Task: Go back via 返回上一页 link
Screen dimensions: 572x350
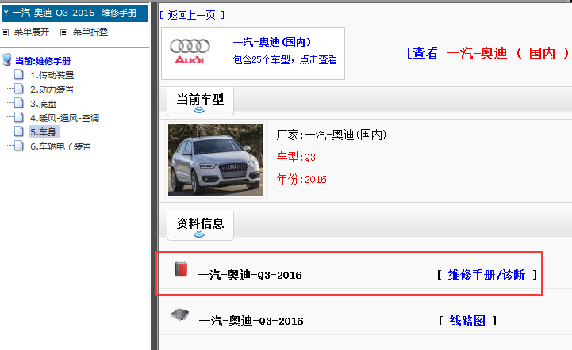Action: 192,15
